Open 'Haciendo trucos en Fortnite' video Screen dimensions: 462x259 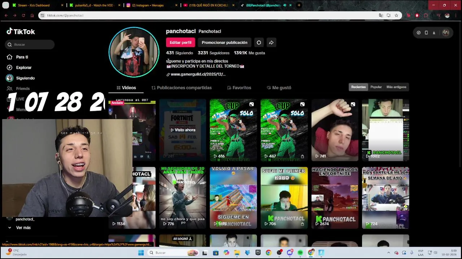(335, 197)
